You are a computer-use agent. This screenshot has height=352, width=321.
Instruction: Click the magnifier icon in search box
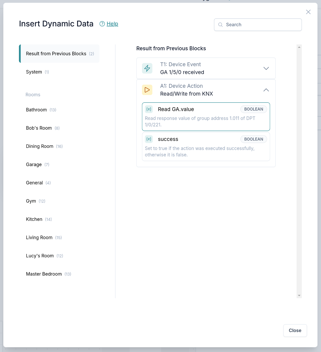click(x=220, y=25)
